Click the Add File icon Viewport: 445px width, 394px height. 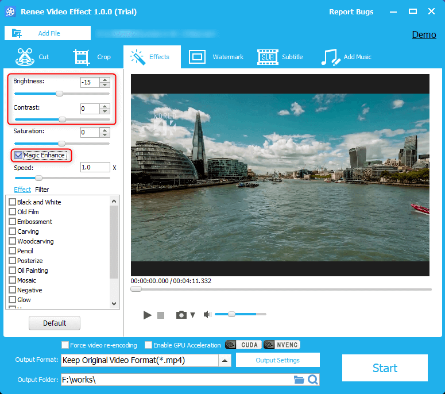[17, 33]
